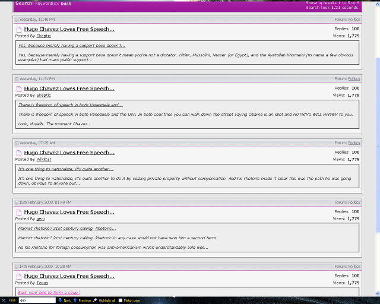This screenshot has width=380, height=304.
Task: Click 'Replies: 100' in WildCat's result
Action: pos(347,152)
